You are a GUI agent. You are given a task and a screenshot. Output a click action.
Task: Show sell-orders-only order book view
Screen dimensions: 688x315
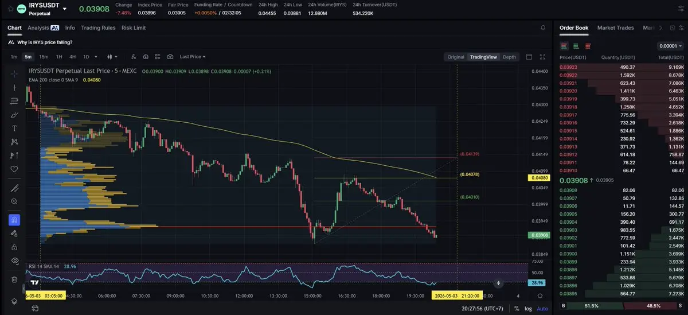point(588,46)
